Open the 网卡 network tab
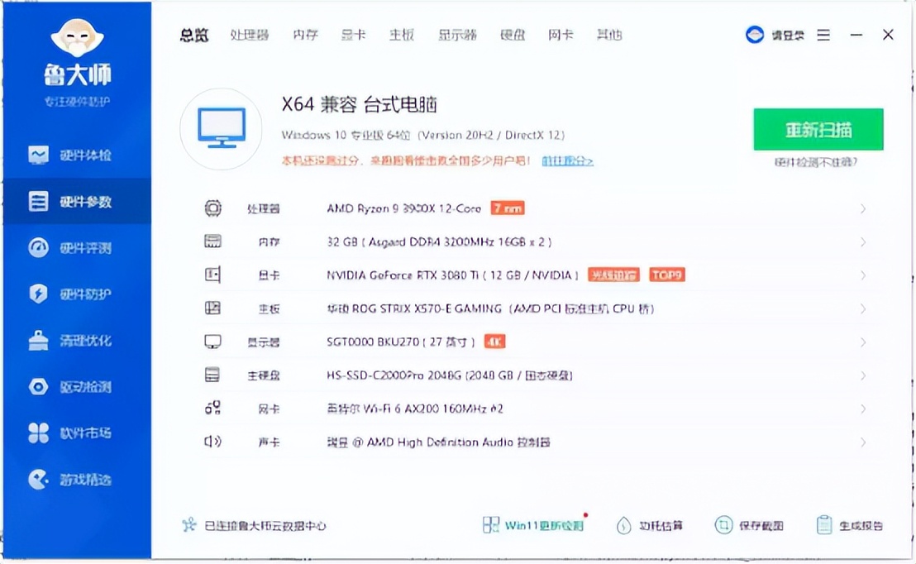916x564 pixels. coord(561,35)
